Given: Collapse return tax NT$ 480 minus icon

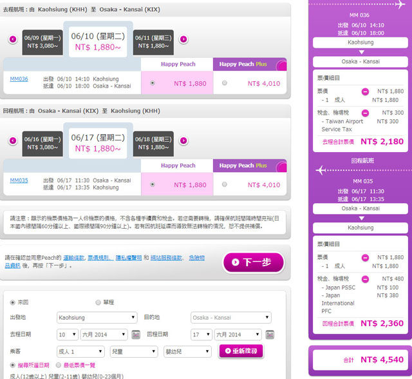Looking at the screenshot, I should [x=365, y=279].
